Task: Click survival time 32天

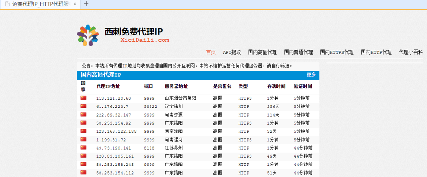Action: coord(272,131)
